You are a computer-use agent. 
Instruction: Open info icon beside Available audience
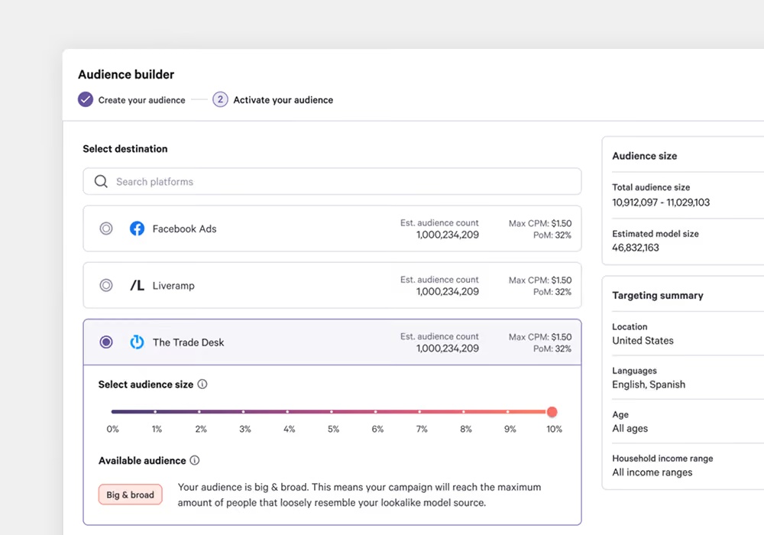(194, 460)
